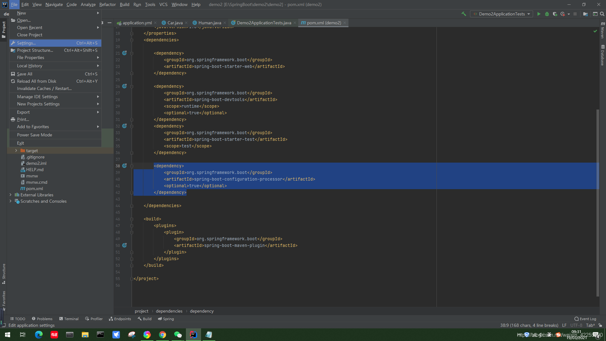Open IntelliJ IDEA from the taskbar
The height and width of the screenshot is (341, 606).
(193, 334)
